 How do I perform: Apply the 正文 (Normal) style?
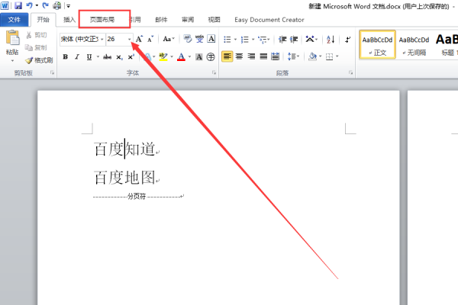tap(377, 45)
